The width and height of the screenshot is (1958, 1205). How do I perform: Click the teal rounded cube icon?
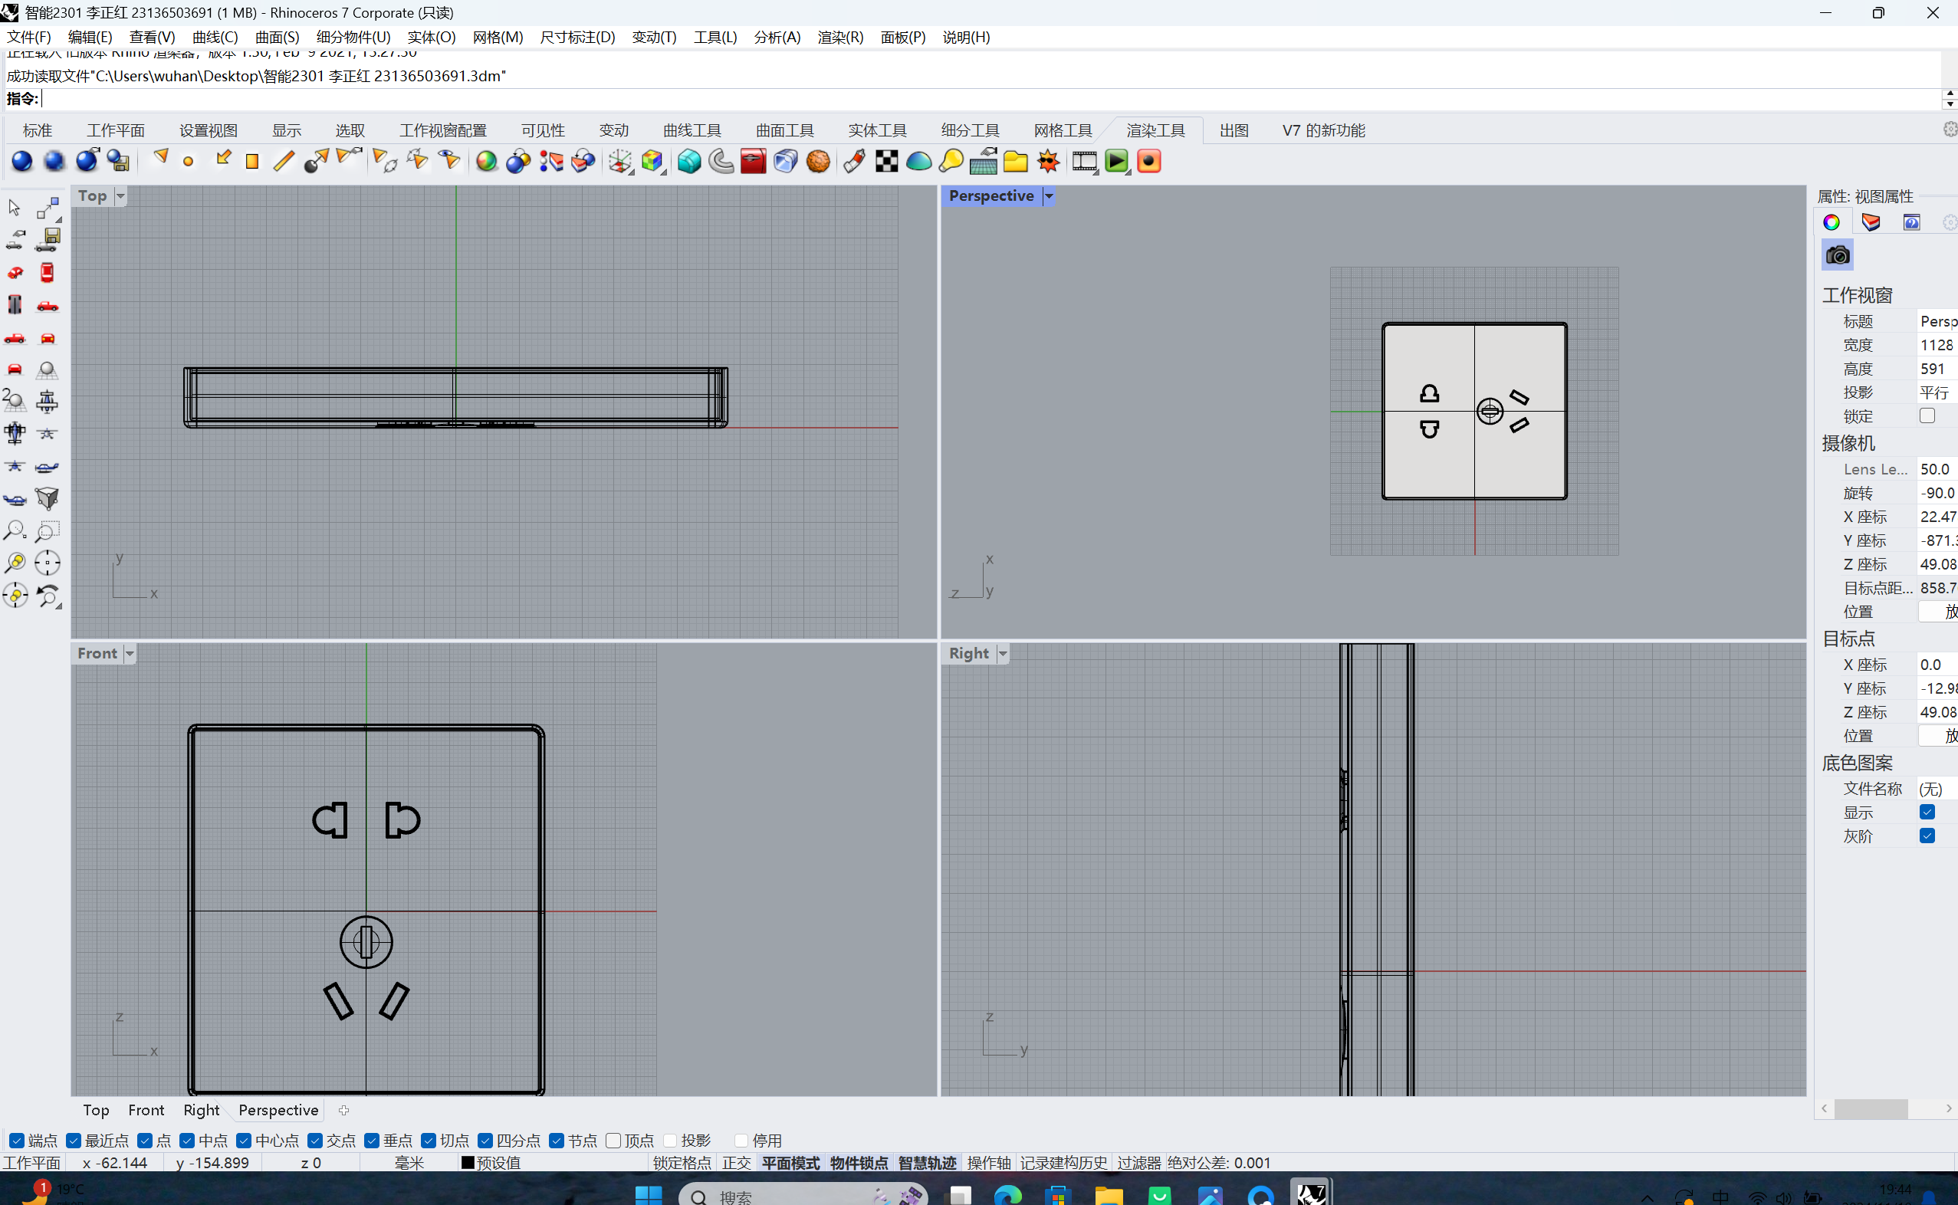point(688,162)
